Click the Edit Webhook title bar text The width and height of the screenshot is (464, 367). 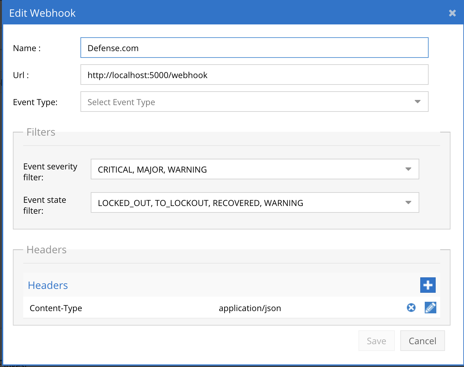[42, 13]
